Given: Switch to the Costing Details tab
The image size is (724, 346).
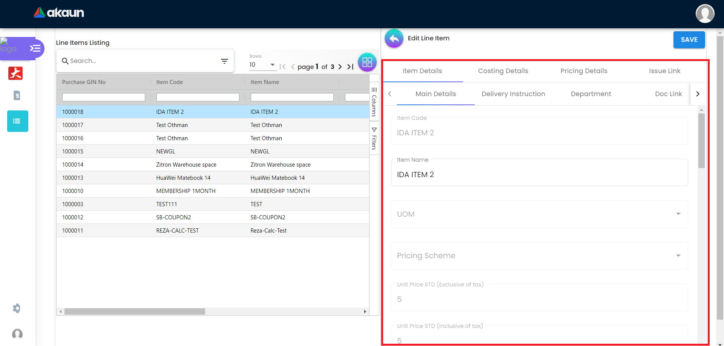Looking at the screenshot, I should pyautogui.click(x=503, y=71).
